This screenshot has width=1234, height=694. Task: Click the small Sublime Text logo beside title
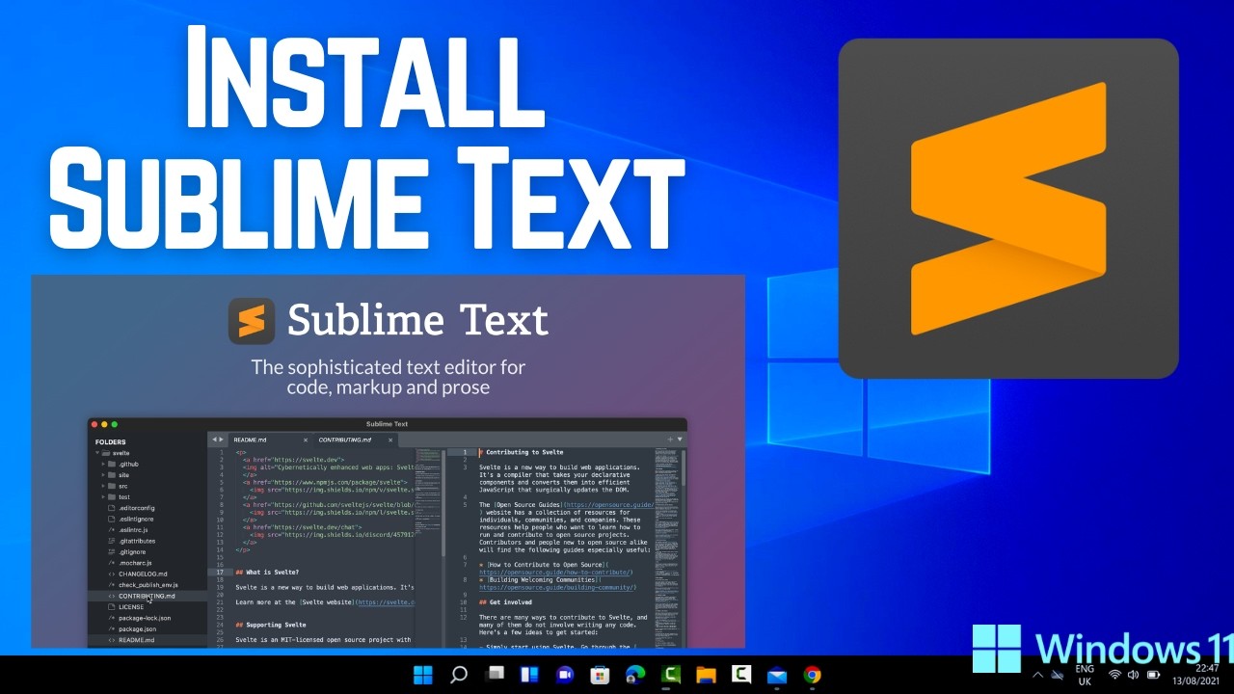tap(252, 321)
